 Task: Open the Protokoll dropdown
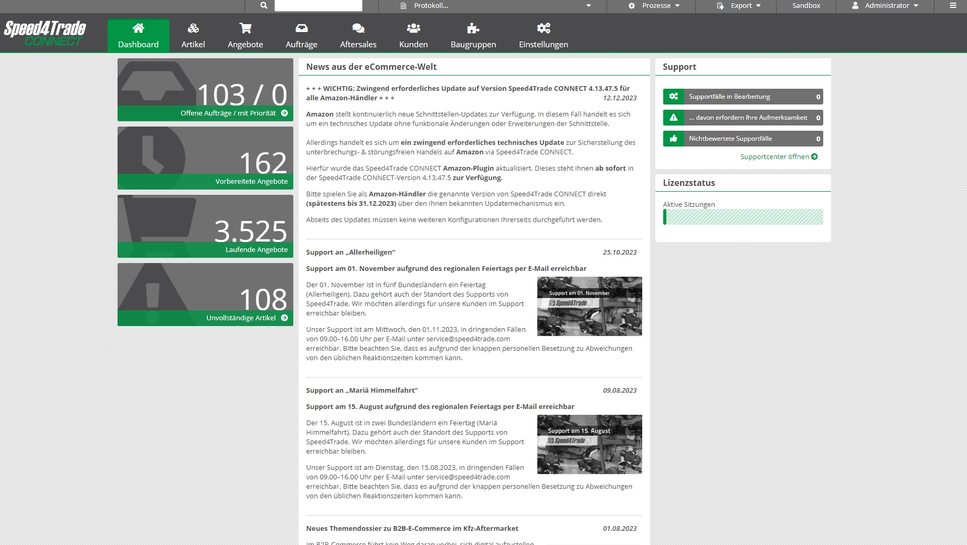(493, 6)
